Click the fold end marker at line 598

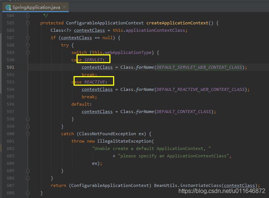pos(28,119)
